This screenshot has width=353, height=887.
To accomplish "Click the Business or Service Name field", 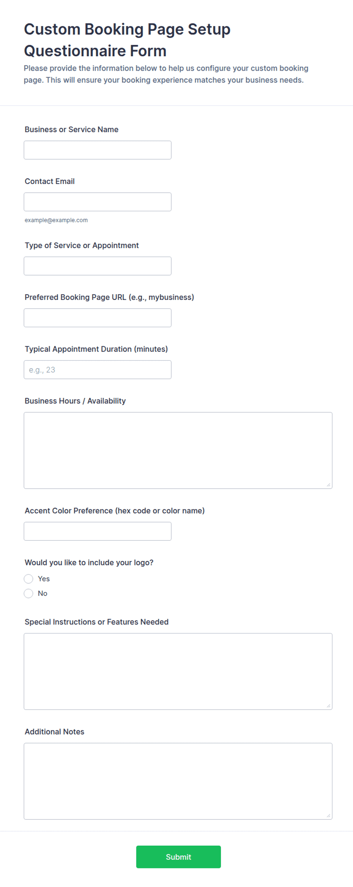I will [x=98, y=150].
